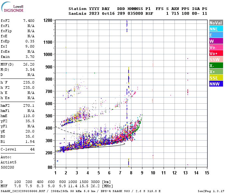Screen dimensions: 225x193
Task: Click the hmE value 110.0
Action: [x=29, y=116]
